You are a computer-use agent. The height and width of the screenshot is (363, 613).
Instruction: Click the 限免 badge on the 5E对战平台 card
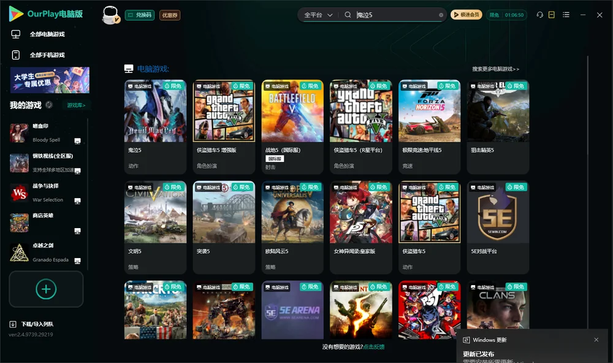516,187
